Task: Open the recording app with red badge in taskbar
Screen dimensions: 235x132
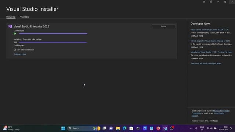Action: pos(172,128)
